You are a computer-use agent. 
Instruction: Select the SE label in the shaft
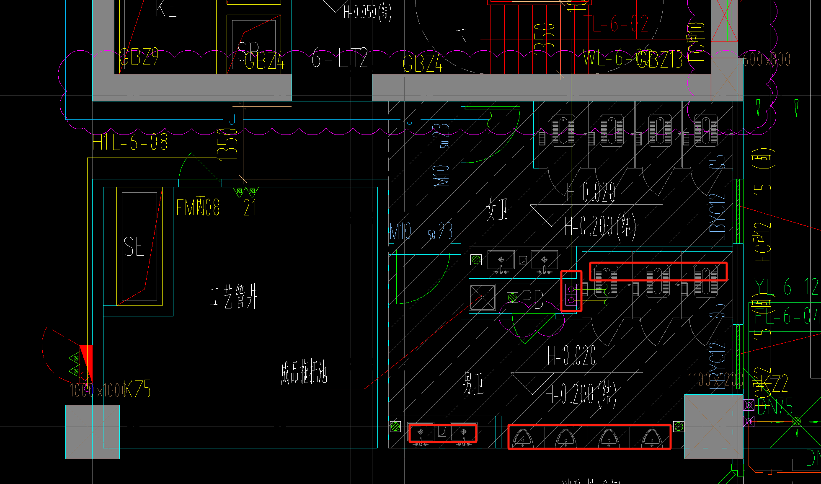click(x=134, y=246)
